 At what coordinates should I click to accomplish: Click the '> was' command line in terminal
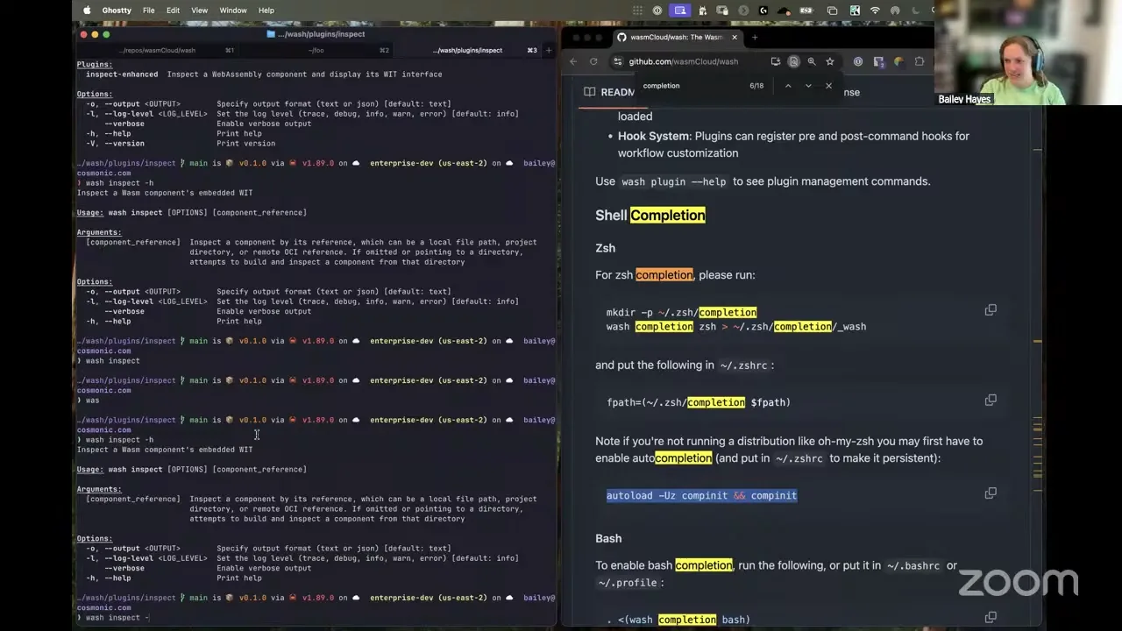(x=89, y=401)
